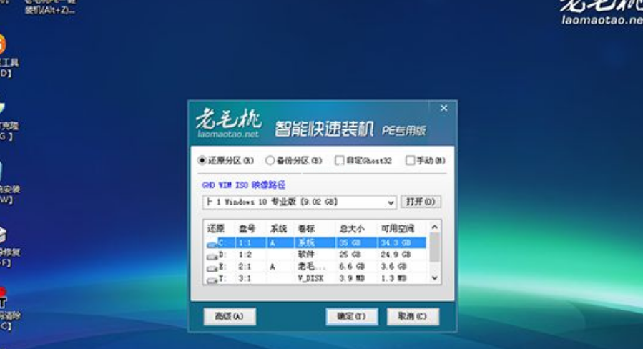Select the E: drive icon in partition list
This screenshot has height=349, width=643.
[212, 266]
